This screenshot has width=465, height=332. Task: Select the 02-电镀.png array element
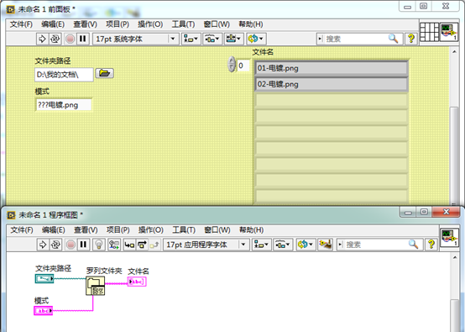332,84
